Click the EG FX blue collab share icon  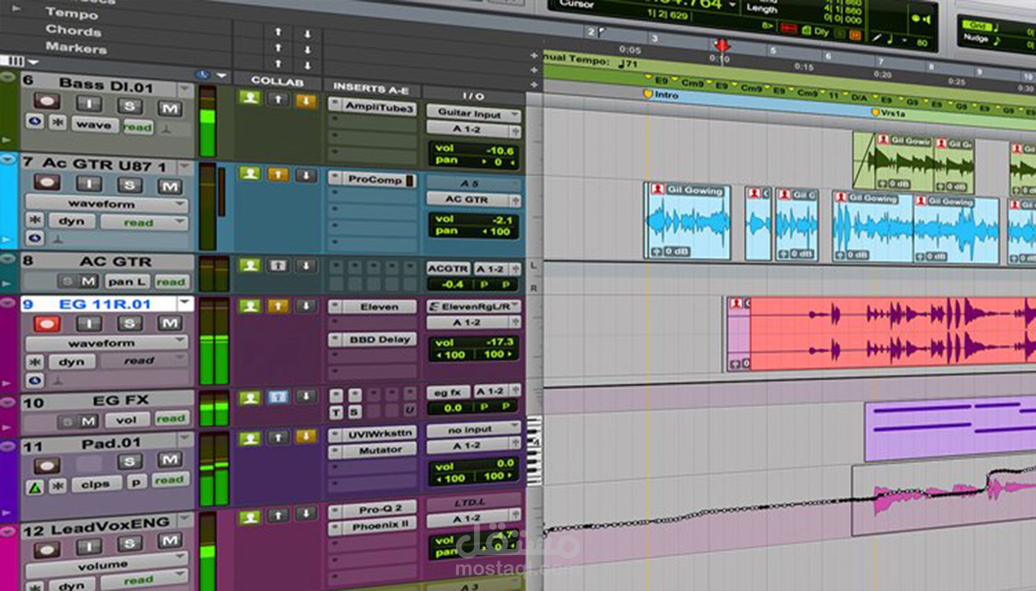[x=278, y=397]
